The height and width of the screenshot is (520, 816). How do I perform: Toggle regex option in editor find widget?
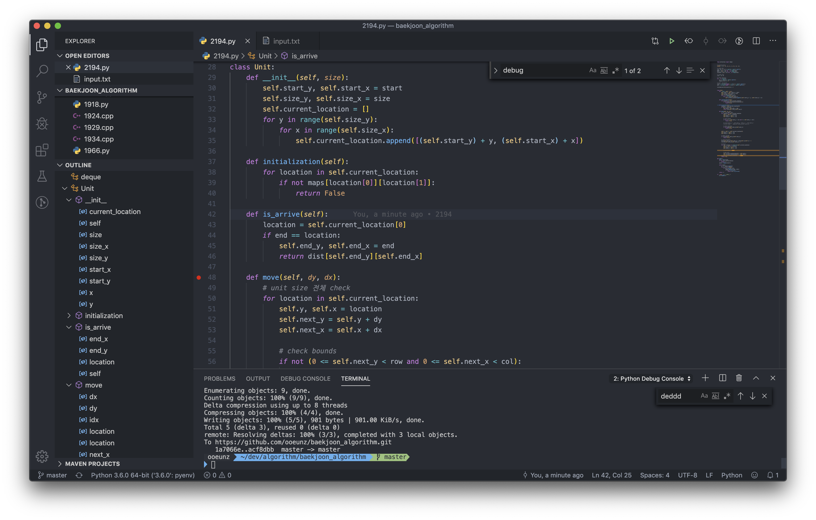pos(615,70)
